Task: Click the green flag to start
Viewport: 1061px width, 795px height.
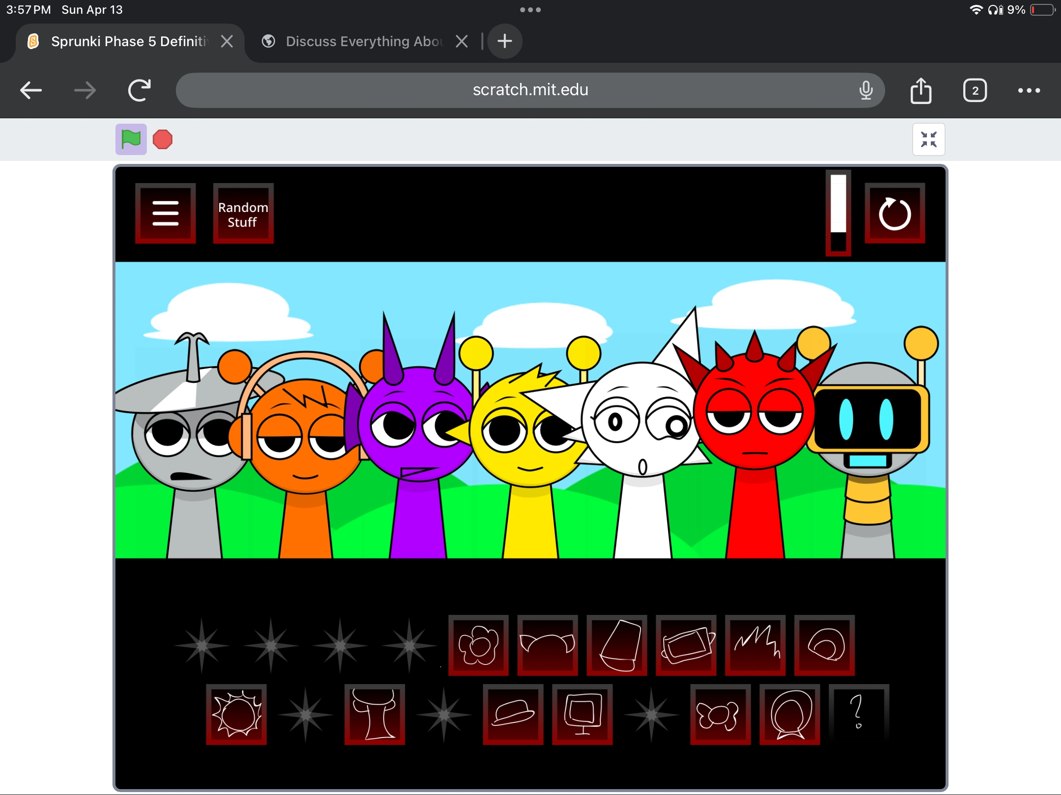Action: (131, 139)
